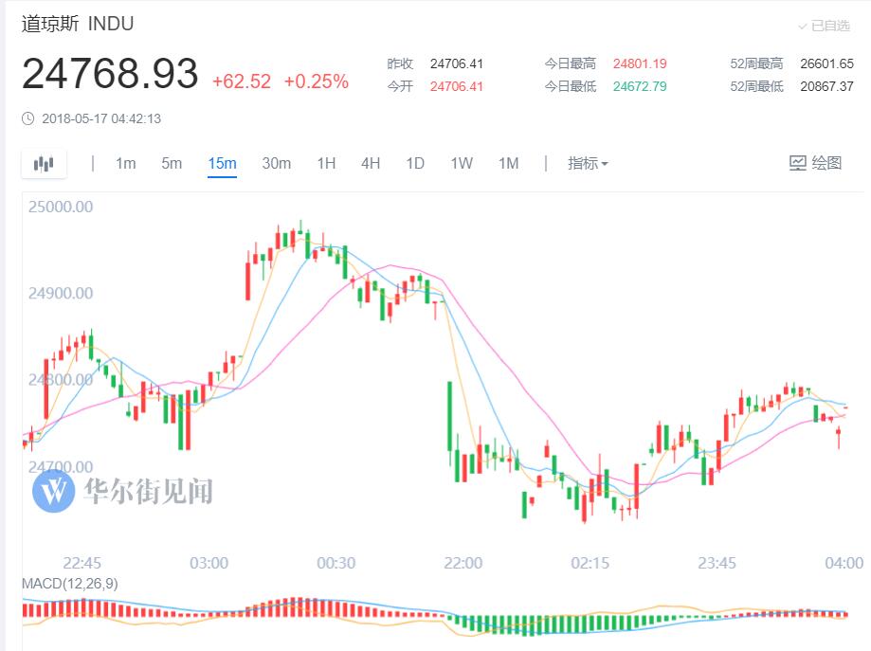Click the 道琼斯 INDU index title
This screenshot has height=651, width=871.
[x=78, y=24]
